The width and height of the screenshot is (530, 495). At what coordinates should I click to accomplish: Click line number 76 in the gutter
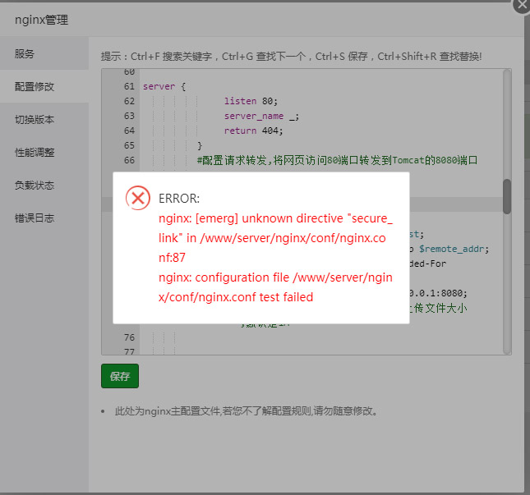click(x=128, y=337)
